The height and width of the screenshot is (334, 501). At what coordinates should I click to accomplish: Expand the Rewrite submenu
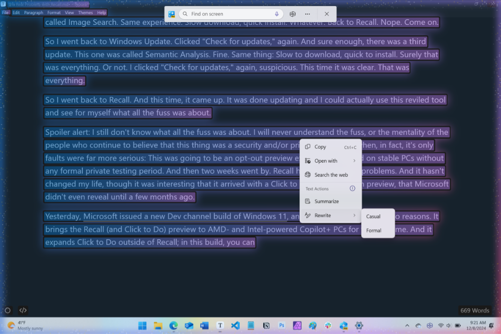(331, 215)
